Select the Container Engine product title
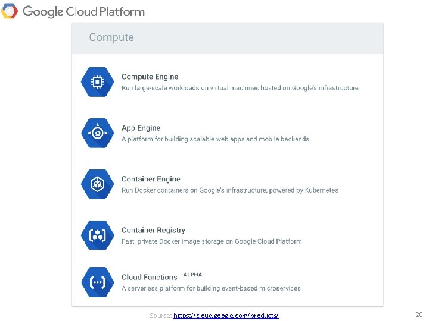429x321 pixels. tap(151, 179)
